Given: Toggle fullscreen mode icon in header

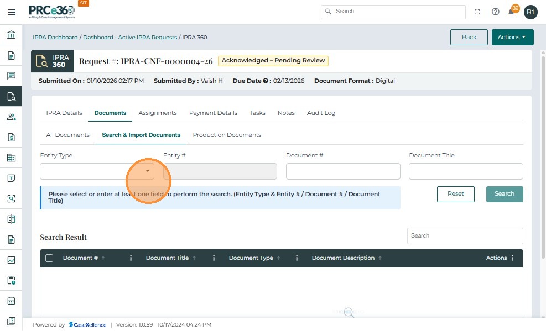Looking at the screenshot, I should tap(477, 12).
